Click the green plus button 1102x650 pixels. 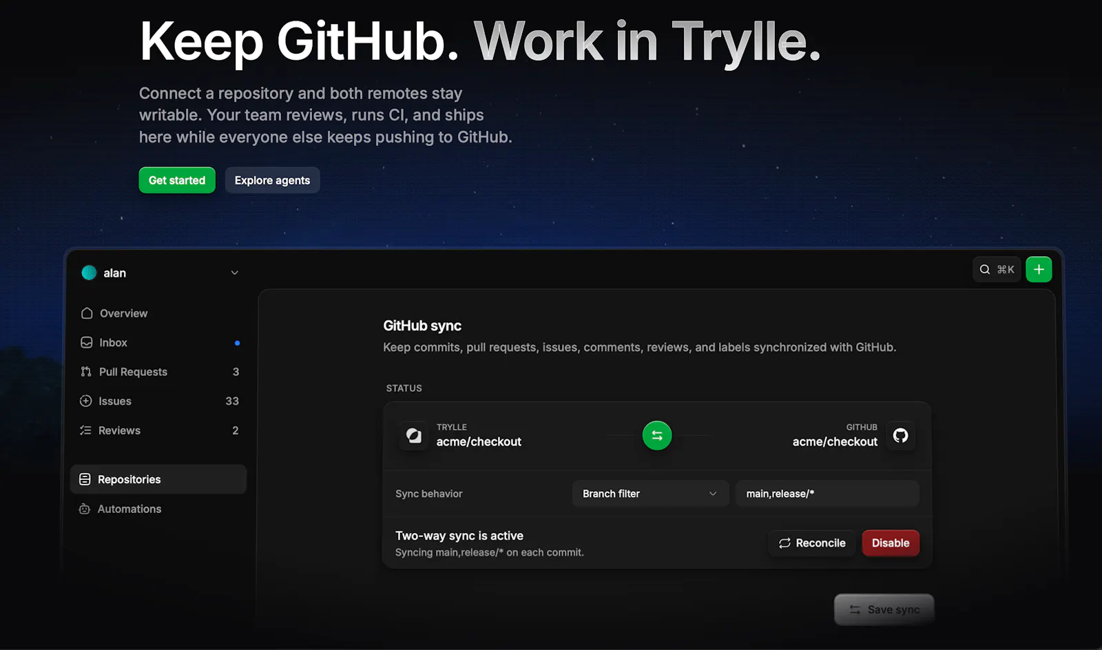point(1039,269)
